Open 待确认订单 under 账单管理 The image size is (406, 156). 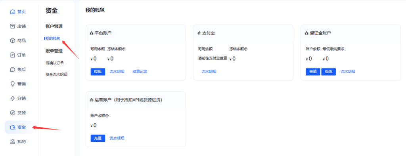(x=55, y=63)
